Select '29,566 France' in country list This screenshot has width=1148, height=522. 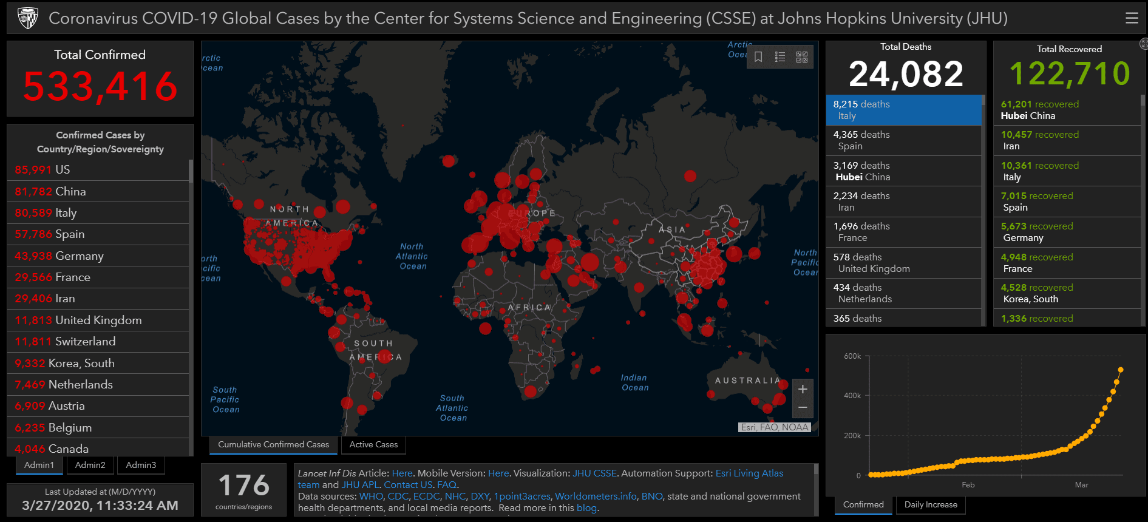[98, 277]
